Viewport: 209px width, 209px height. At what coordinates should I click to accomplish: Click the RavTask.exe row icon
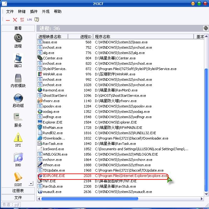(40, 143)
